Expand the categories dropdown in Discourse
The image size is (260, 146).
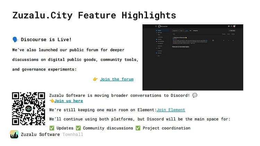[175, 31]
